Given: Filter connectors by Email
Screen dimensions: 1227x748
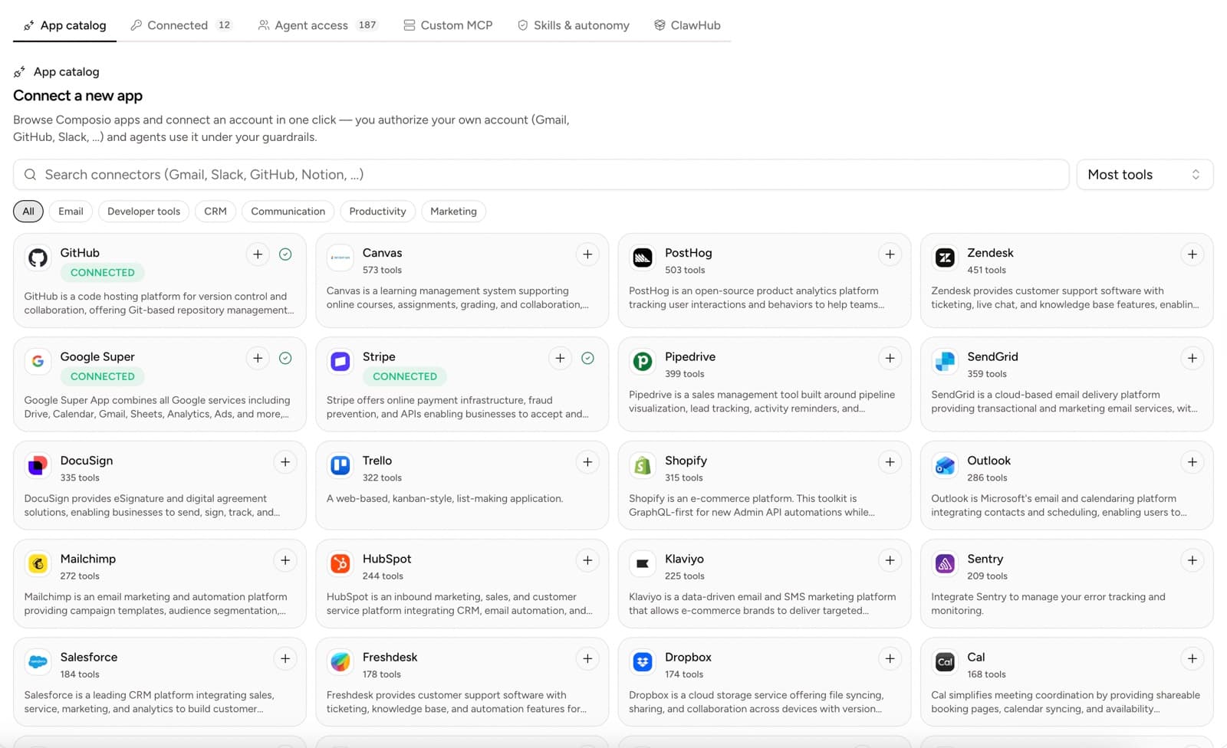Looking at the screenshot, I should click(x=71, y=212).
